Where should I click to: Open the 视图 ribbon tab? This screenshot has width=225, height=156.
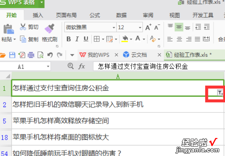click(174, 15)
